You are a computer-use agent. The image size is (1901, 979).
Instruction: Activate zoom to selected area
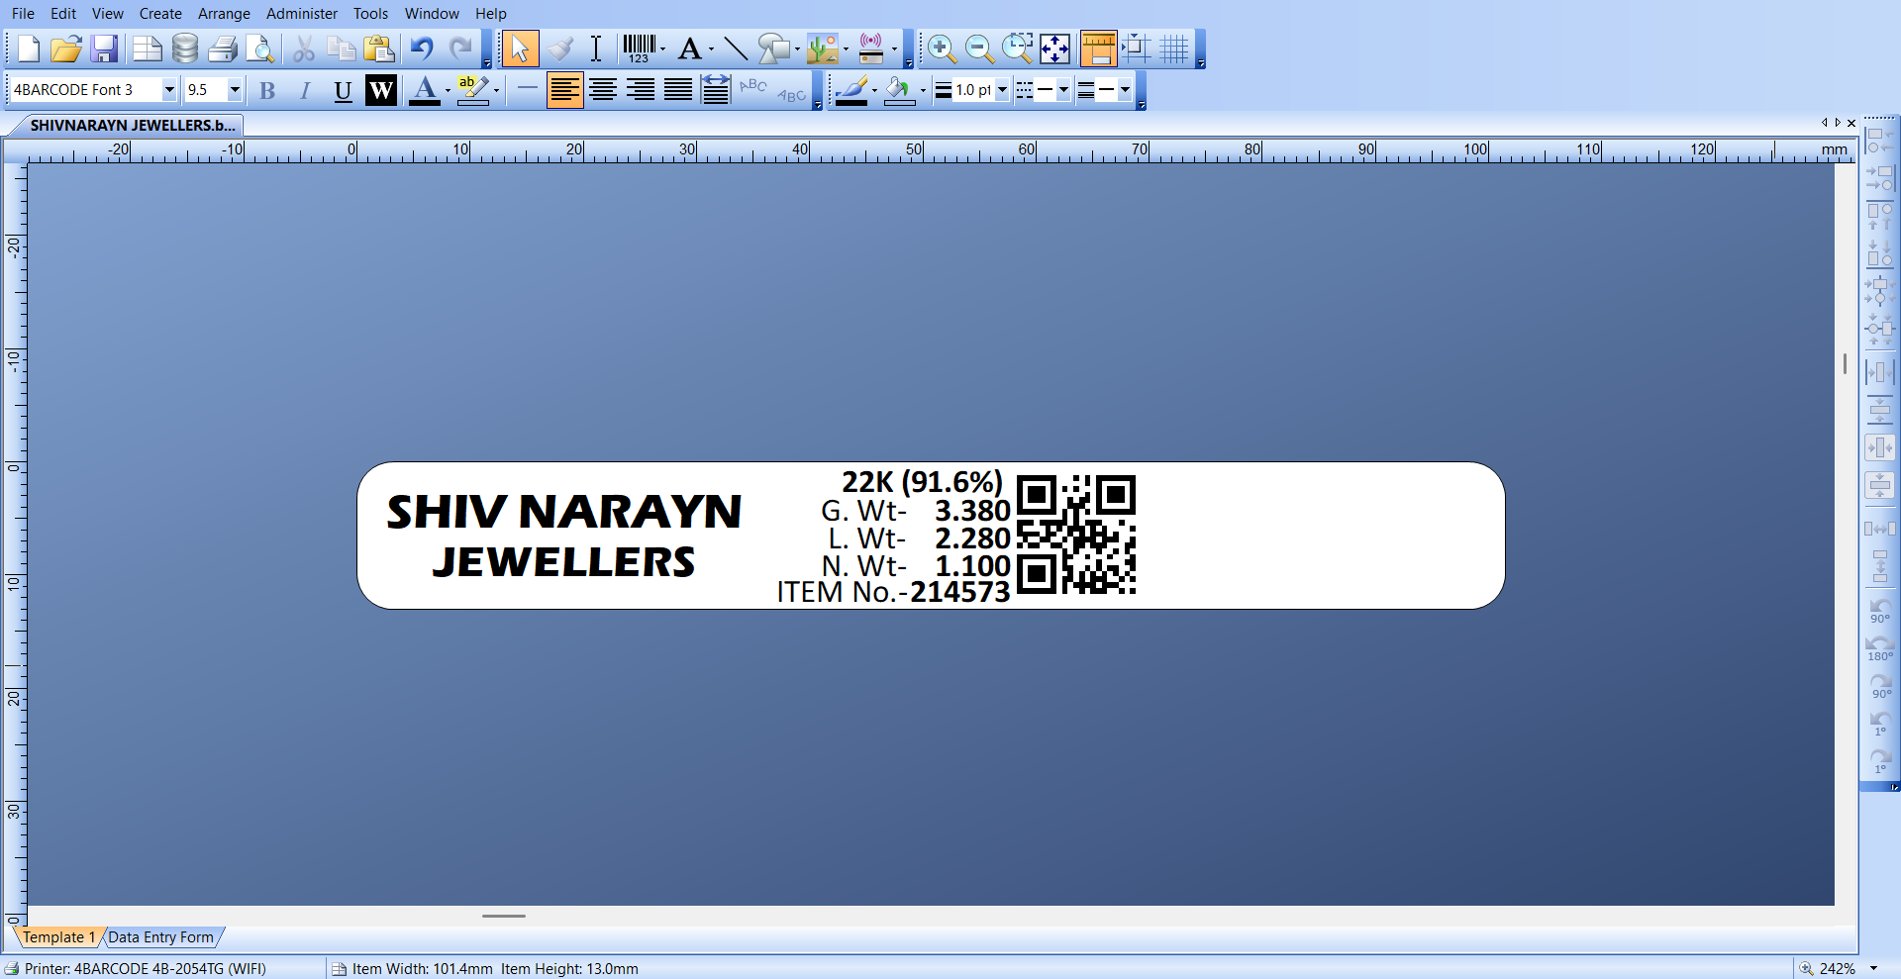pyautogui.click(x=1017, y=49)
